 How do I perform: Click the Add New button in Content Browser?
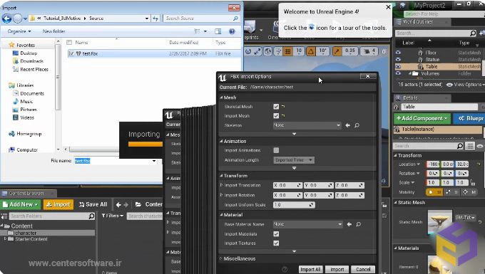(21, 204)
